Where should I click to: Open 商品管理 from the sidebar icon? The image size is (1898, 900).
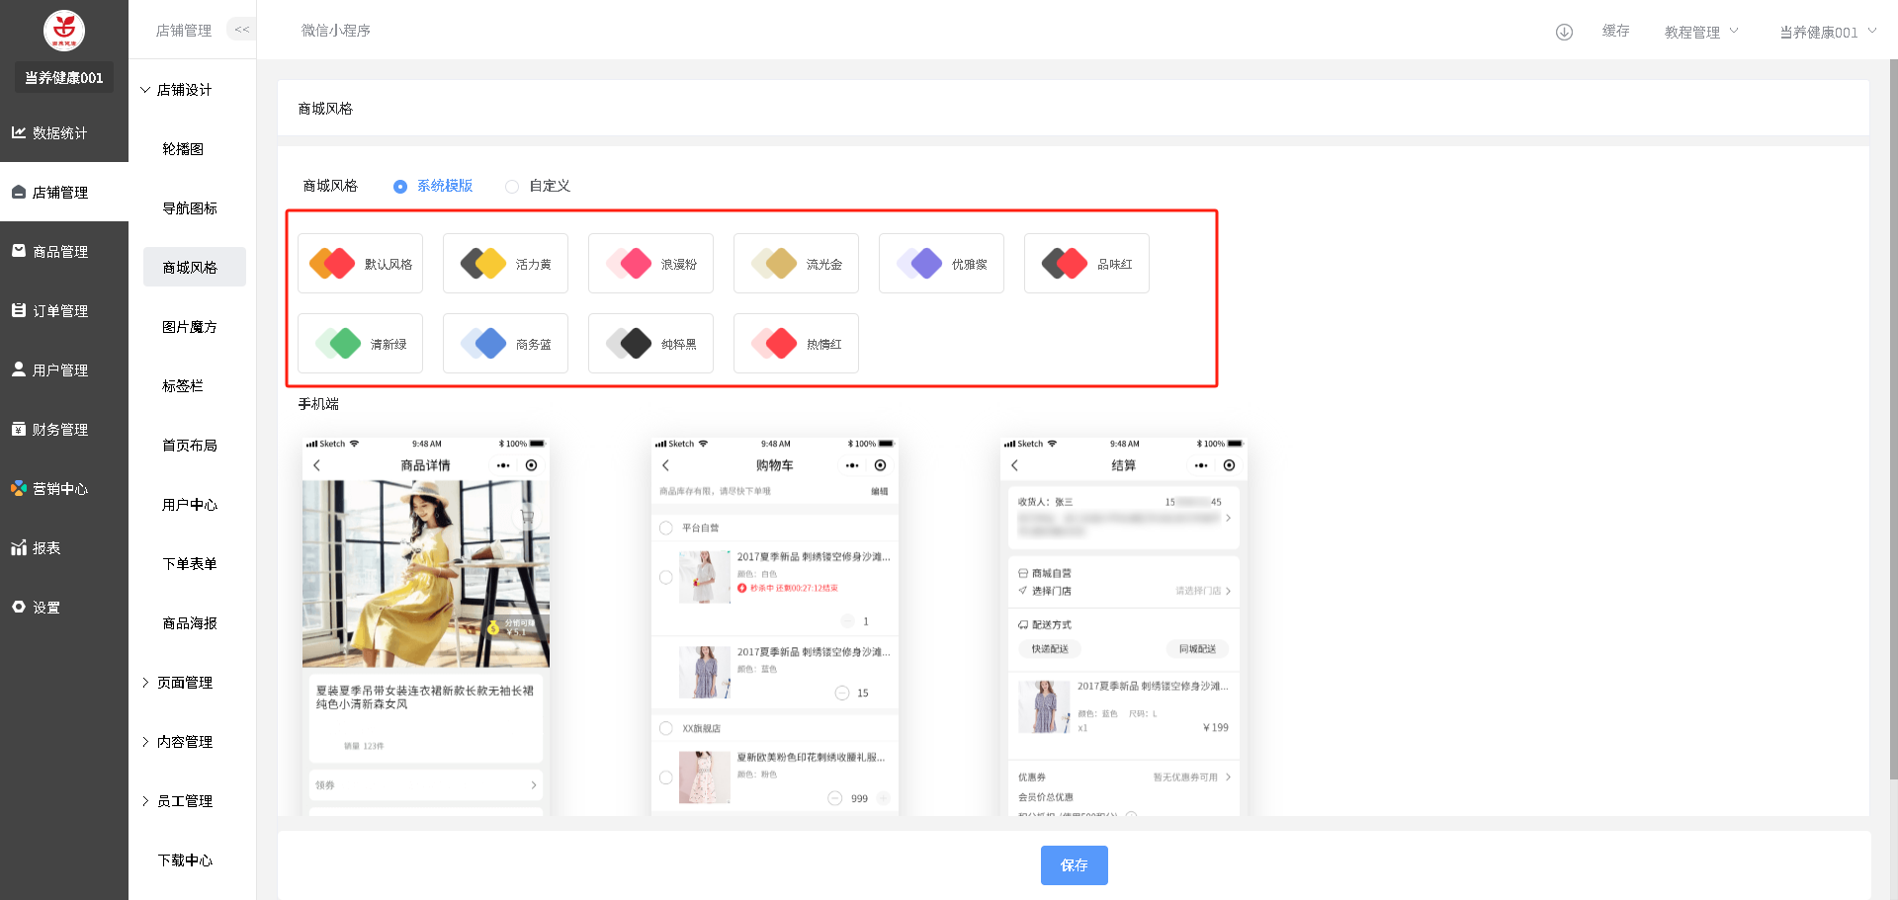click(19, 251)
